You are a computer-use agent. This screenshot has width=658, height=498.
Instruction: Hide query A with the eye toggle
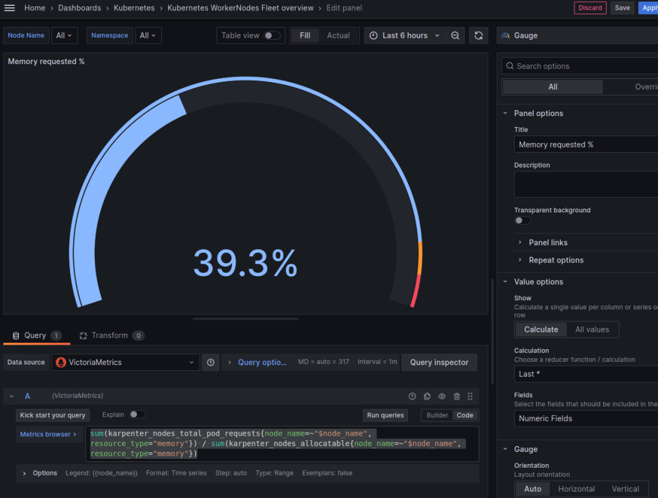coord(442,396)
